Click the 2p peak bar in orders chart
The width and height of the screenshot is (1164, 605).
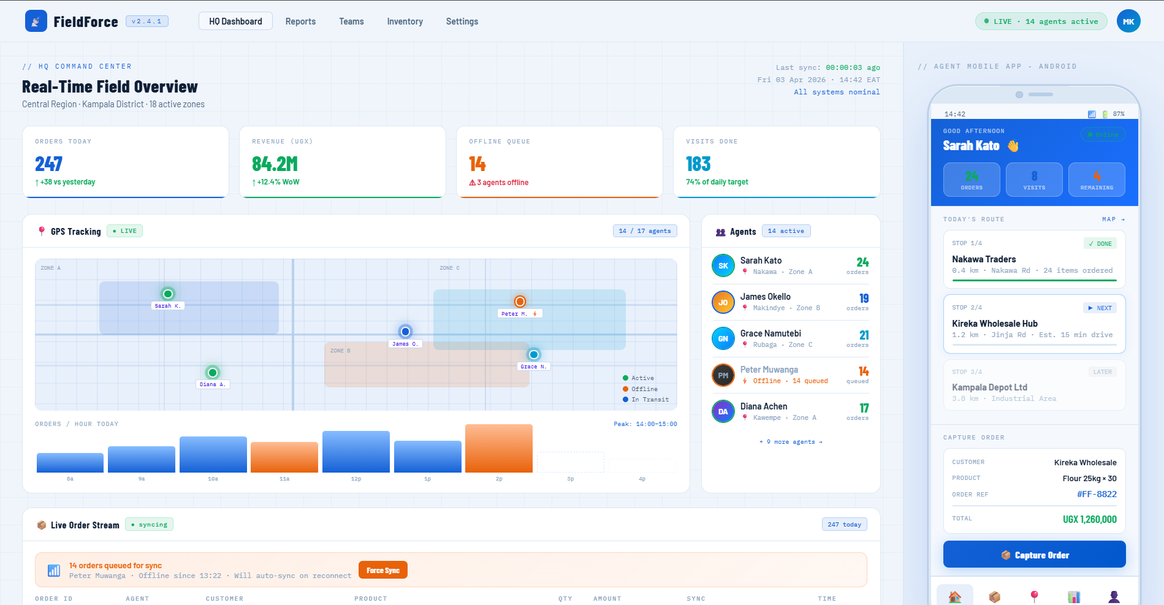[x=498, y=448]
